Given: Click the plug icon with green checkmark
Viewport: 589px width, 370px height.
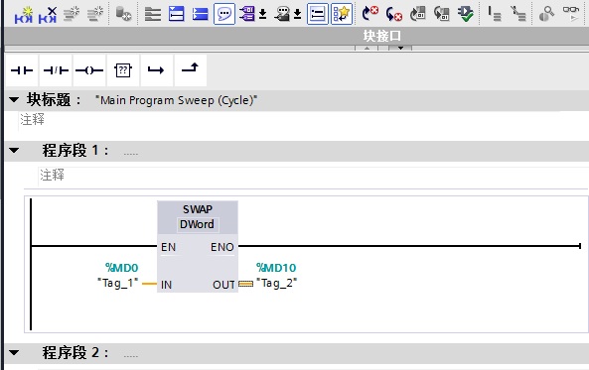Looking at the screenshot, I should click(466, 14).
